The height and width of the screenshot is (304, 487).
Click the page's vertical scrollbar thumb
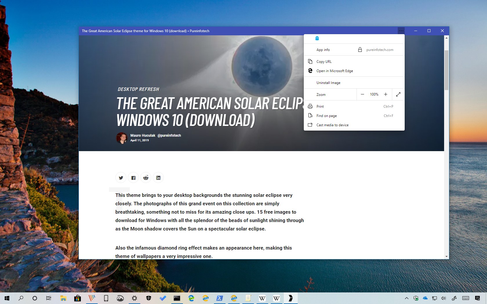[x=446, y=70]
